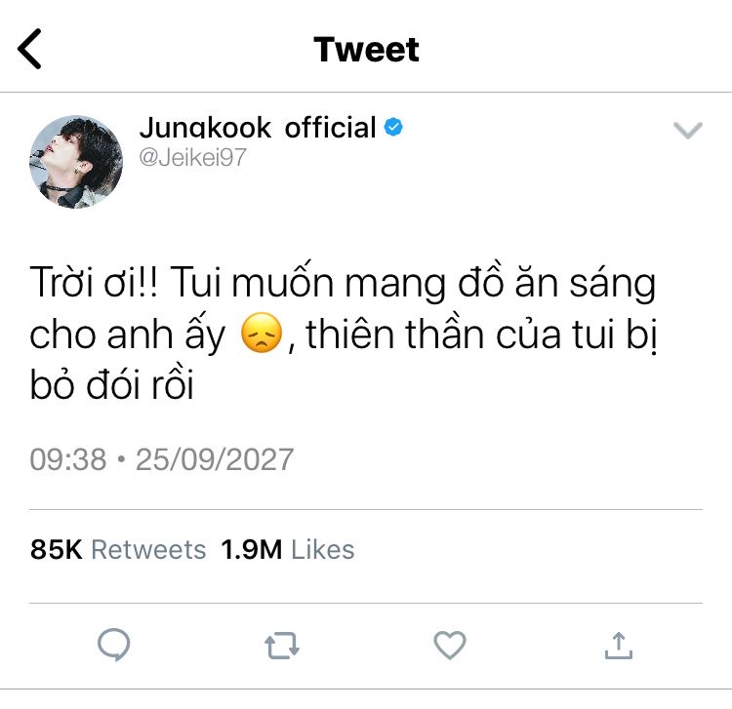The image size is (732, 709).
Task: Open the Jungkook_official display name
Action: point(258,128)
